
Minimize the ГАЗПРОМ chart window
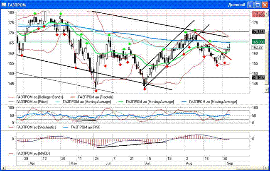[250, 5]
